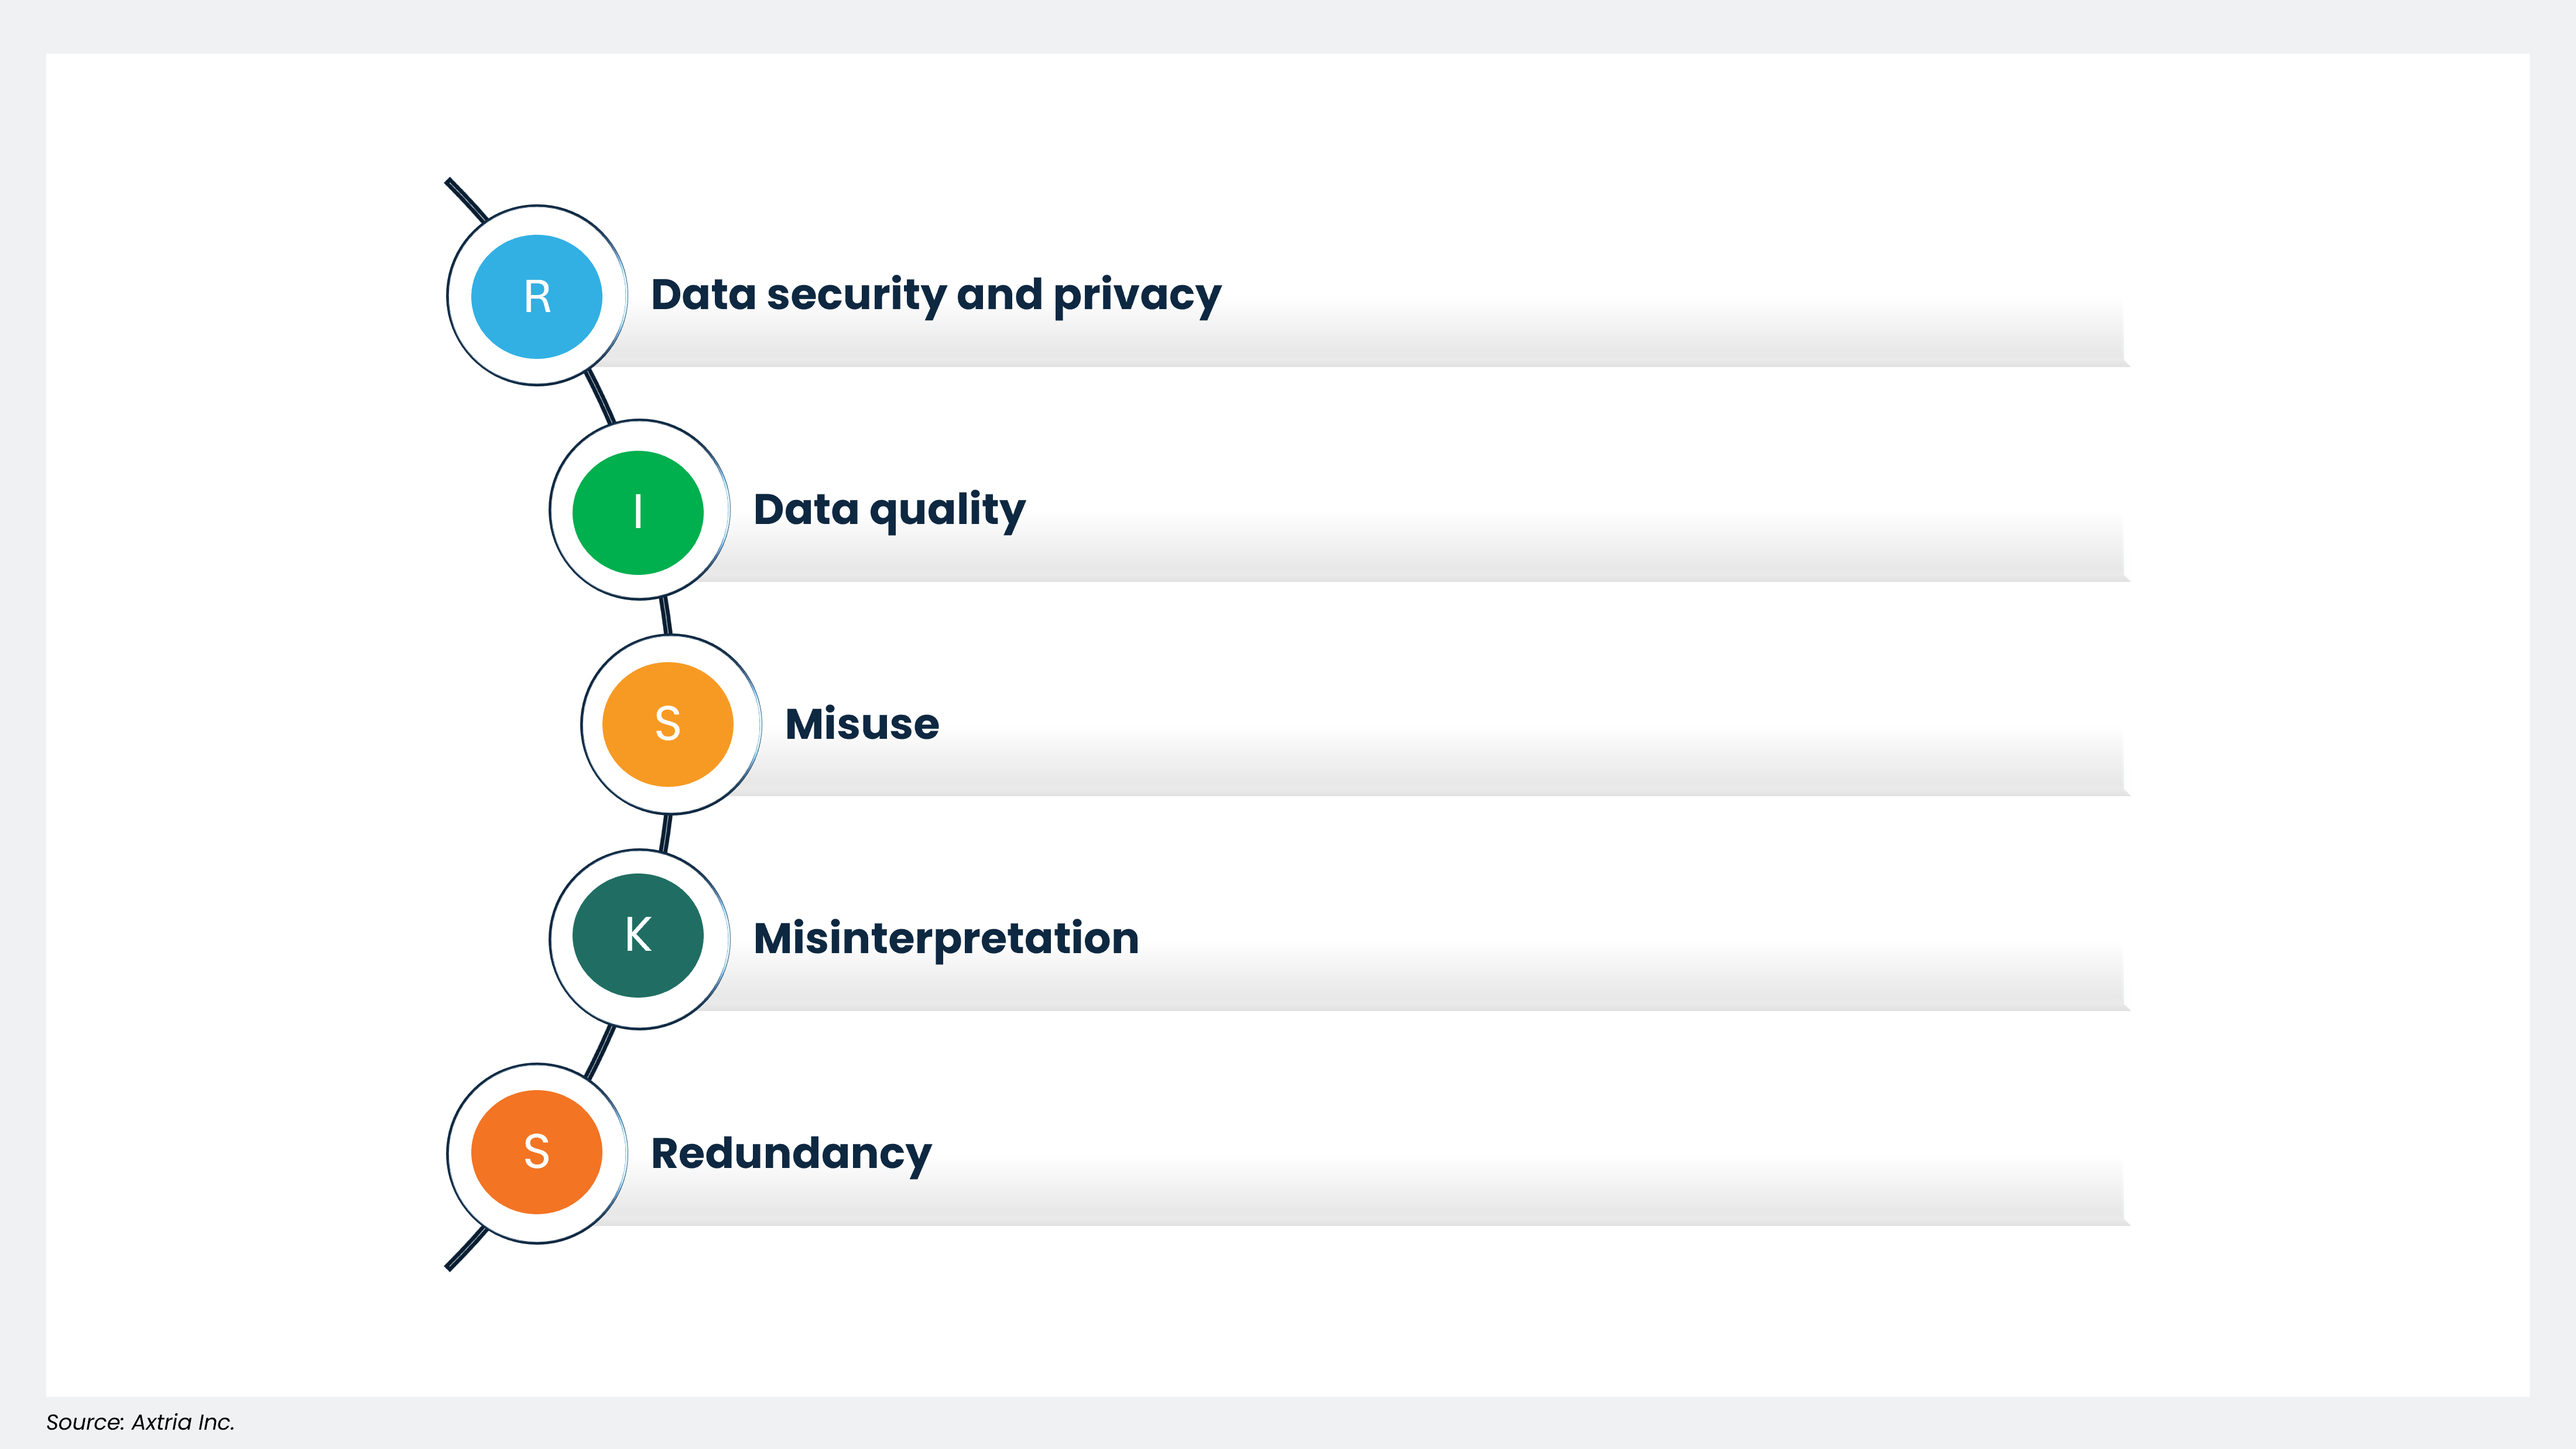Click the "Source: Axtria Inc." caption
The width and height of the screenshot is (2576, 1449).
140,1422
